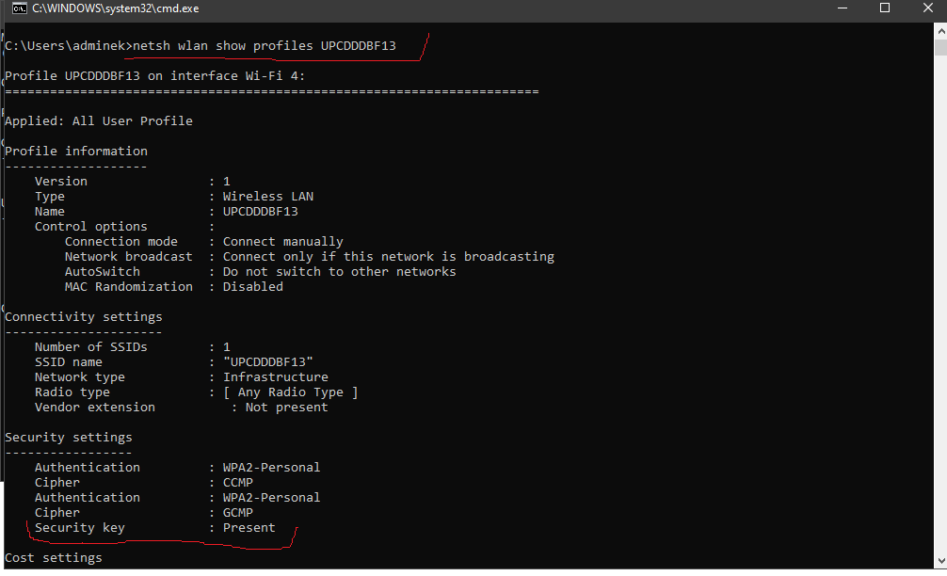Maximize the cmd.exe window
Screen dimensions: 947x576
tap(885, 8)
